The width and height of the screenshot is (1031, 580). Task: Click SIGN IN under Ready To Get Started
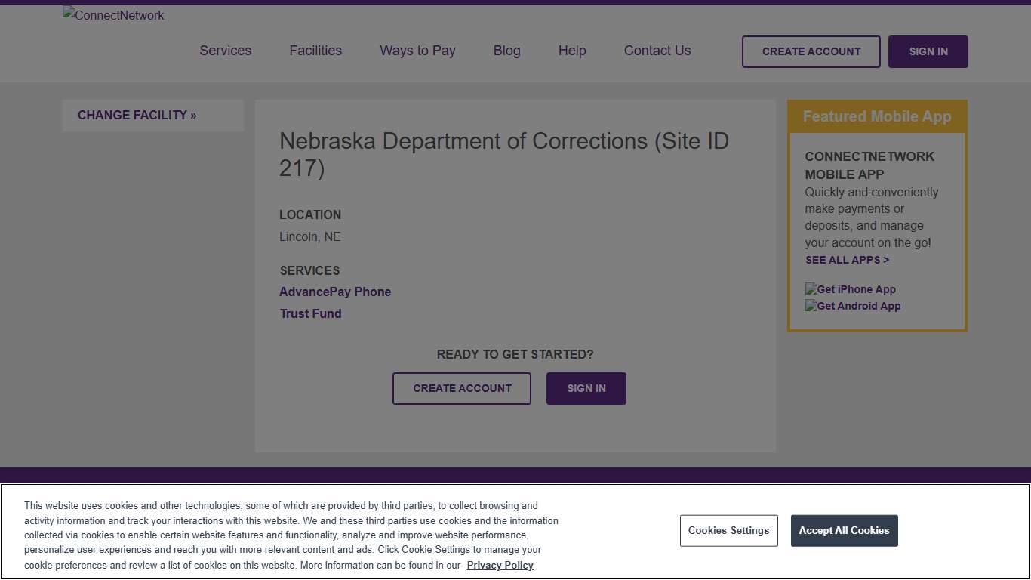(x=586, y=388)
